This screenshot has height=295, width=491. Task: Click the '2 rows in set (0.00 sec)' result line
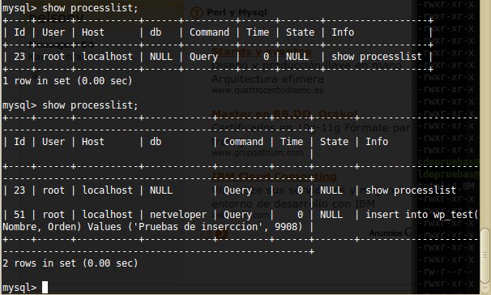point(70,263)
